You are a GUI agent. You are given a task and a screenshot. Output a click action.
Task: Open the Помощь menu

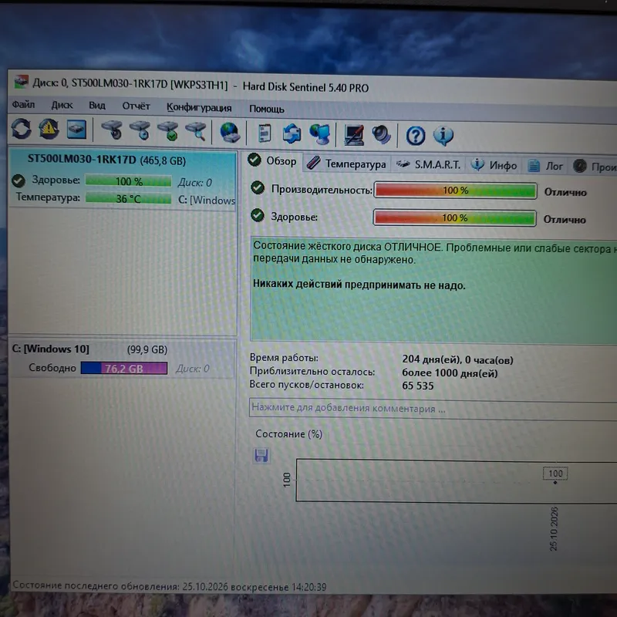[x=267, y=109]
